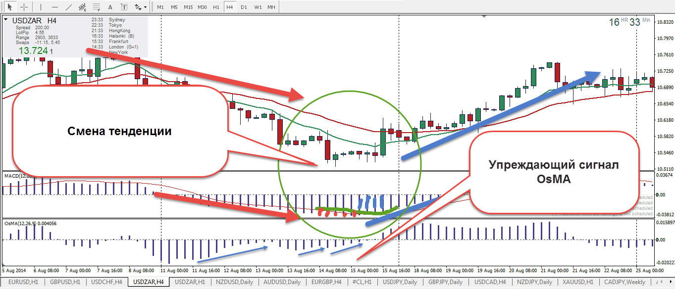Select the cursor arrow tool
Screen dimensions: 675x289
(x=9, y=7)
